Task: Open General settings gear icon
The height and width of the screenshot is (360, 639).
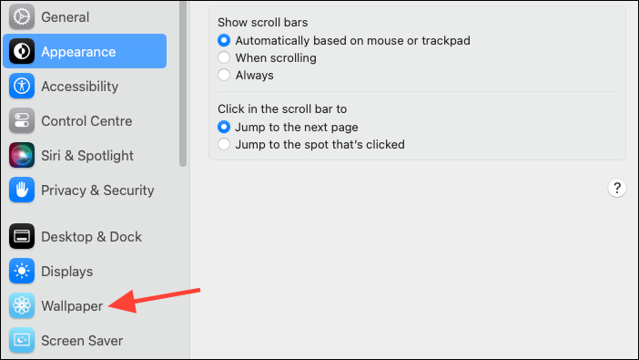Action: (x=22, y=17)
